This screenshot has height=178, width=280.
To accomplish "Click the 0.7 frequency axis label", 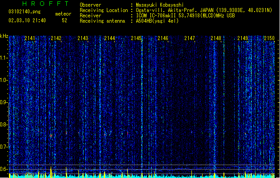I will tap(4, 147).
